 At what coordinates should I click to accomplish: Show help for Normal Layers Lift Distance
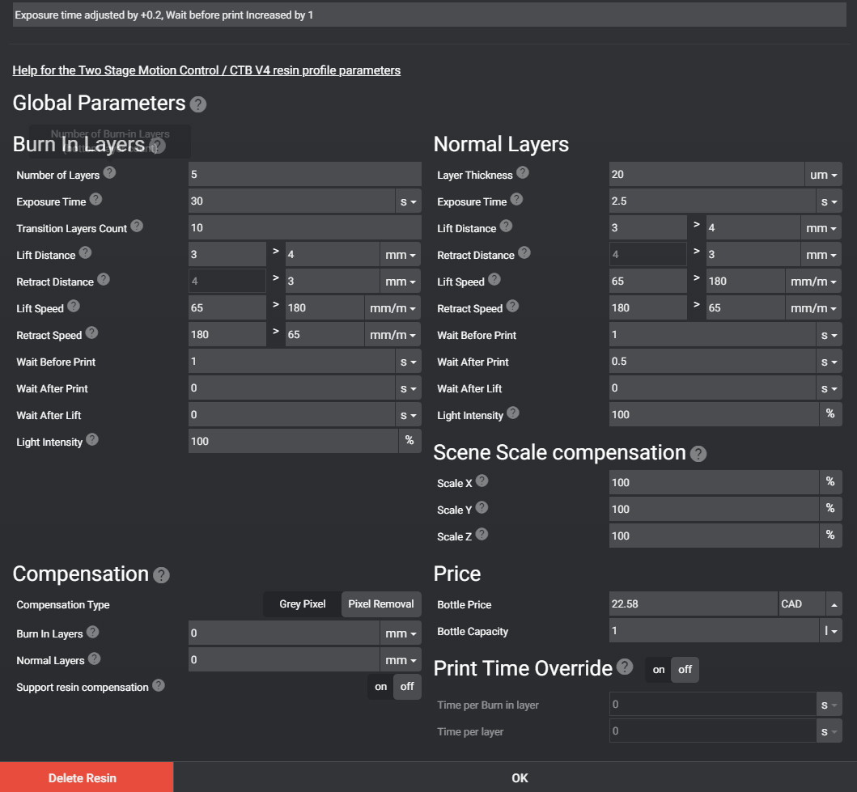click(x=506, y=226)
